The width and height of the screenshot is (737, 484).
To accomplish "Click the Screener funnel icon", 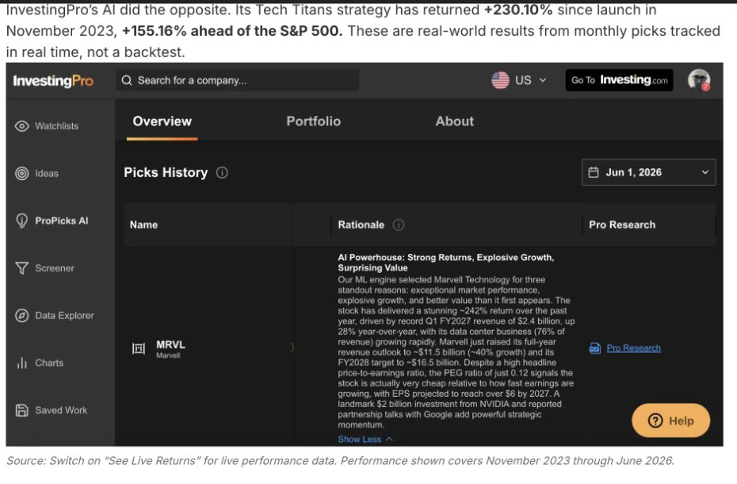I will coord(21,268).
